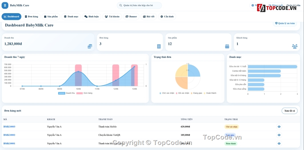This screenshot has height=150, width=304.
Task: Open order link BMK10002
Action: (x=9, y=135)
